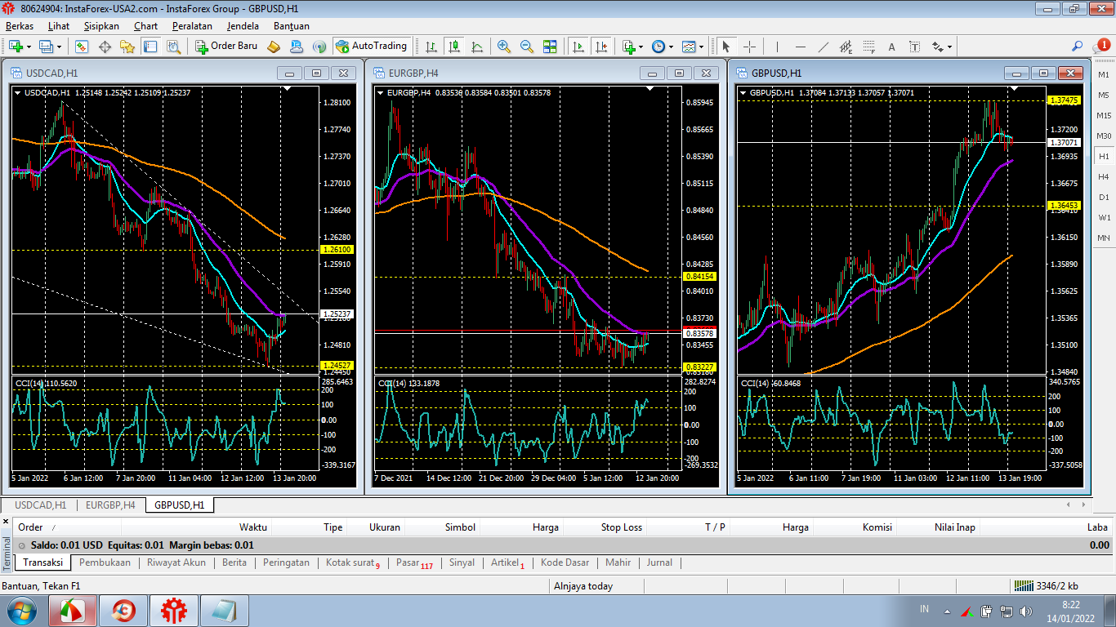Image resolution: width=1116 pixels, height=627 pixels.
Task: Expand the Templates dropdown arrow
Action: 702,47
